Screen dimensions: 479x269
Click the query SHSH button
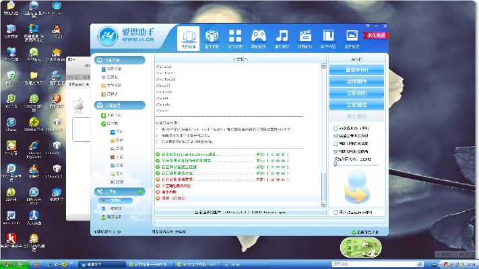[356, 70]
